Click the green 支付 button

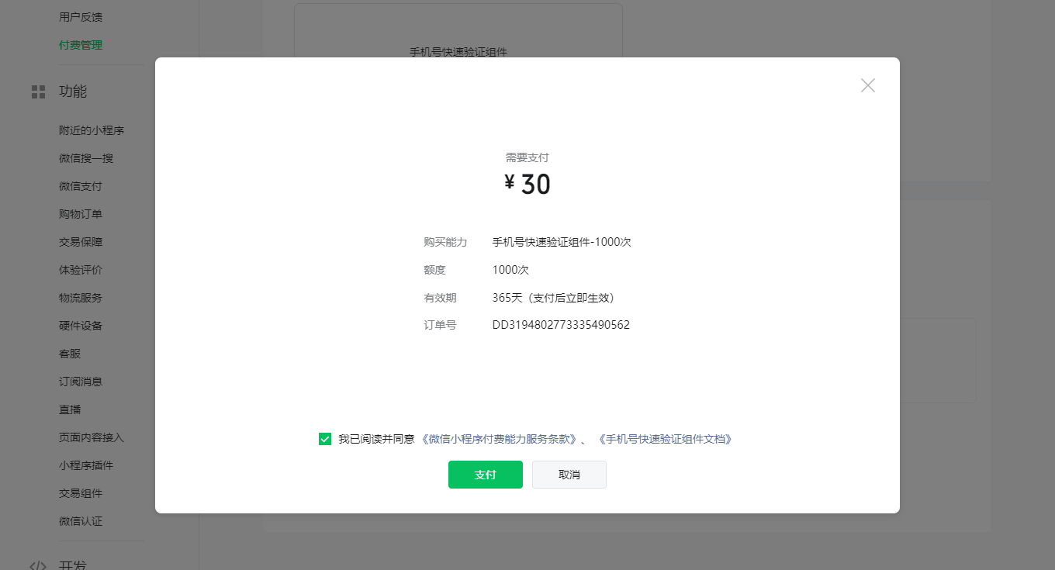coord(486,475)
